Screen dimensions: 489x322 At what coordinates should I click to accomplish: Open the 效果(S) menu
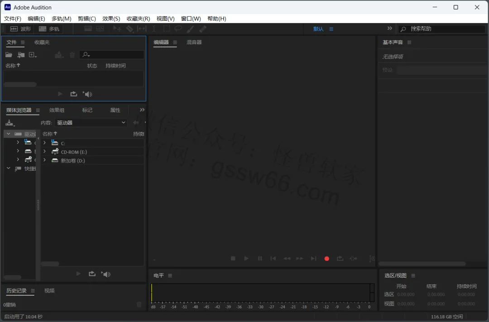(x=111, y=19)
